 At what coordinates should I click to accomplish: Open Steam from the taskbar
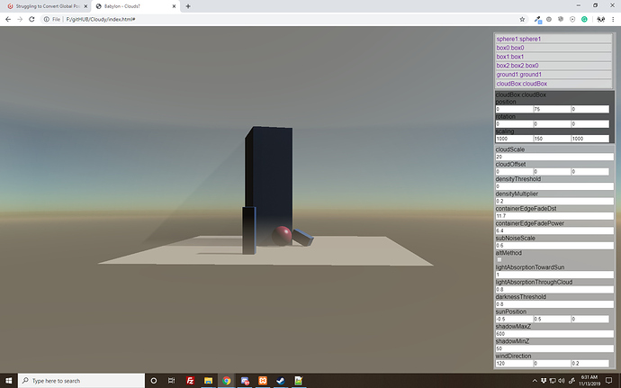tap(281, 381)
